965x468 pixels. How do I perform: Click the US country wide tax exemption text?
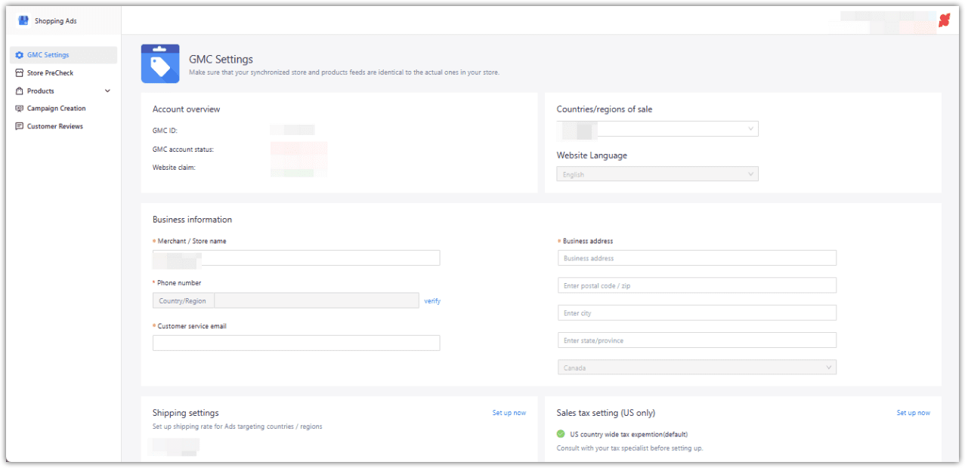[629, 434]
